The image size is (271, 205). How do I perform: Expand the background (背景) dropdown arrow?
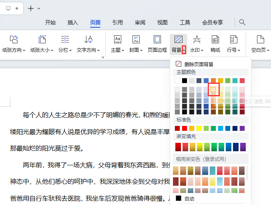click(184, 51)
